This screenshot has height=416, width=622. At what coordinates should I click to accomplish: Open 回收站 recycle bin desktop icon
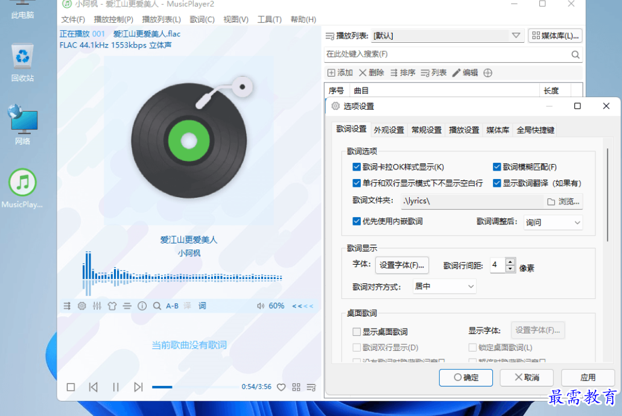click(22, 63)
